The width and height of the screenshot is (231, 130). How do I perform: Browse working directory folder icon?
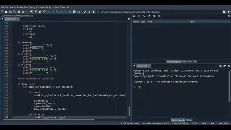coord(224,12)
